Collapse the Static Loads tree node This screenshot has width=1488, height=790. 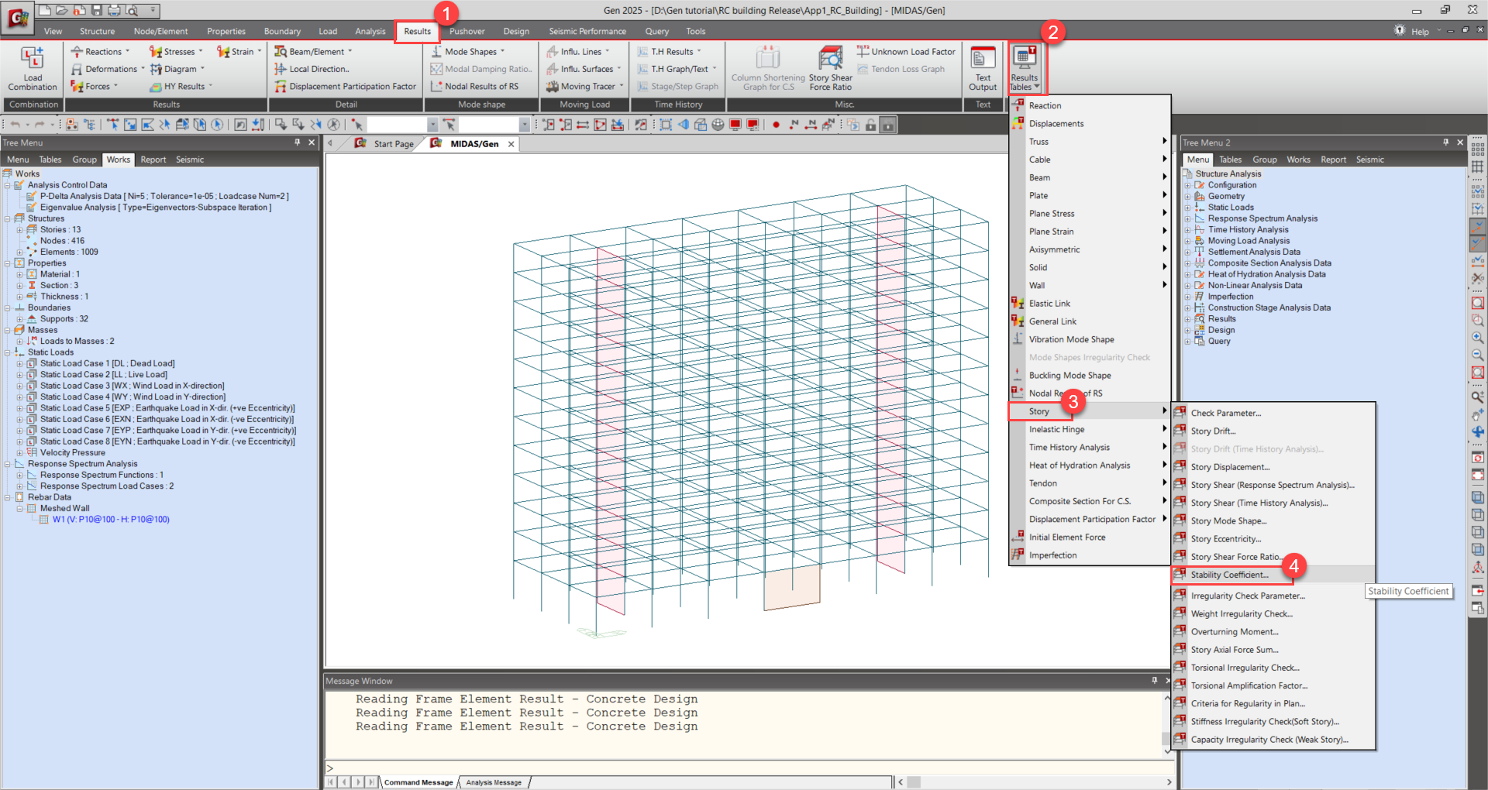click(x=8, y=352)
